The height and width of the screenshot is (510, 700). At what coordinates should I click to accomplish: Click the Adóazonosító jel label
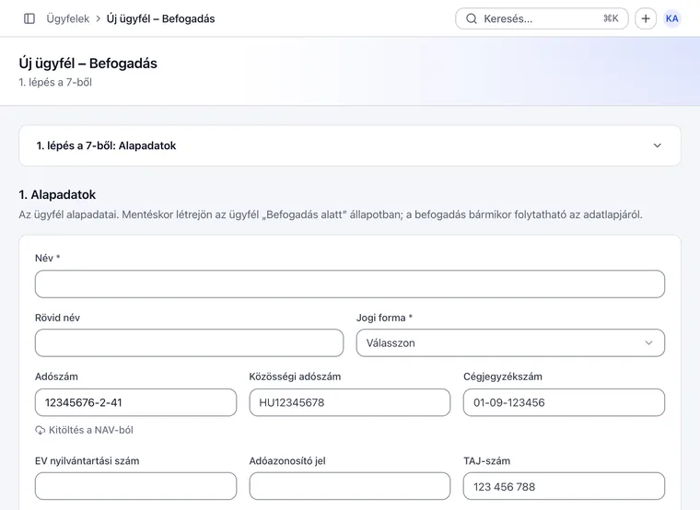click(287, 461)
